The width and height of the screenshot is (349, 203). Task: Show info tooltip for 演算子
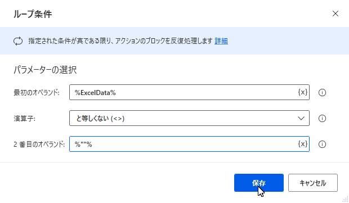[322, 118]
